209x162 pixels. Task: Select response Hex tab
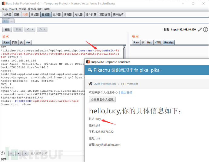point(149,42)
